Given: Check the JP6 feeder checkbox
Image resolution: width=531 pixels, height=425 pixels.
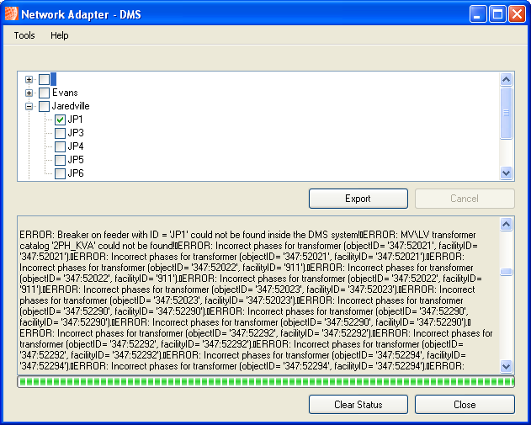Looking at the screenshot, I should (60, 173).
